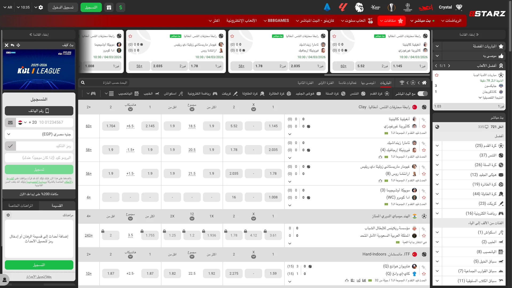512x288 pixels.
Task: Expand التنس (37) in the sidebar
Action: pos(437,155)
